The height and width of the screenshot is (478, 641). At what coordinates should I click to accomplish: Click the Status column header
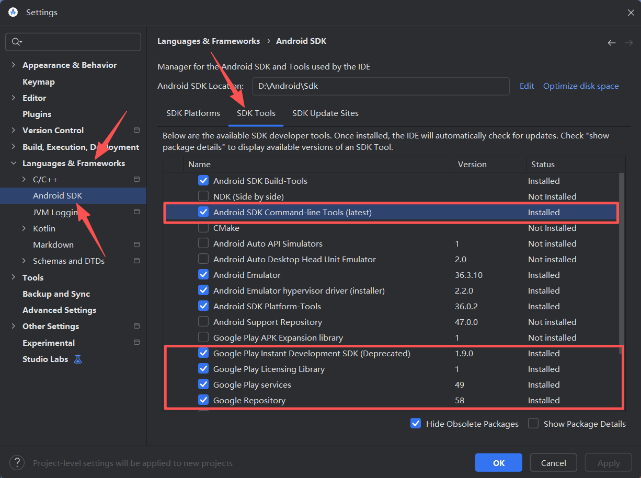point(575,164)
